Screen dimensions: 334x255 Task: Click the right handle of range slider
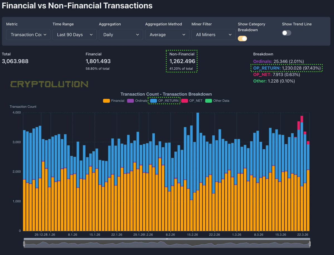click(310, 244)
